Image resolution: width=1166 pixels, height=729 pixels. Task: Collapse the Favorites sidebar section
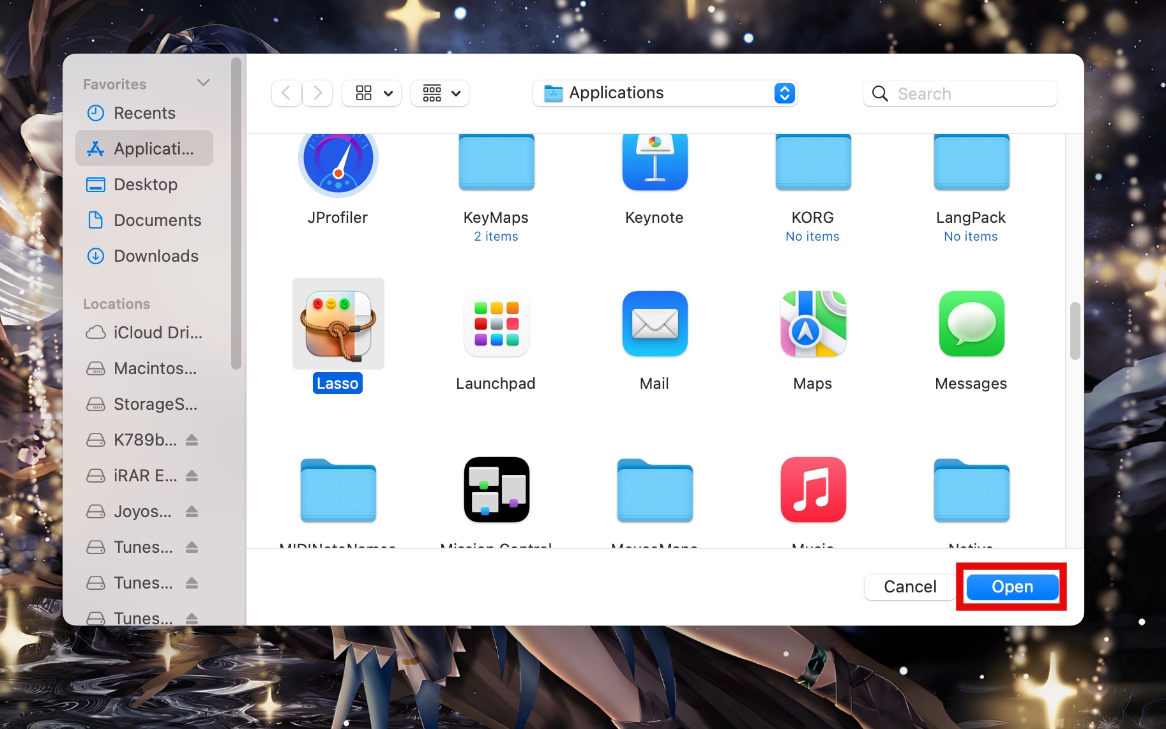[x=204, y=83]
